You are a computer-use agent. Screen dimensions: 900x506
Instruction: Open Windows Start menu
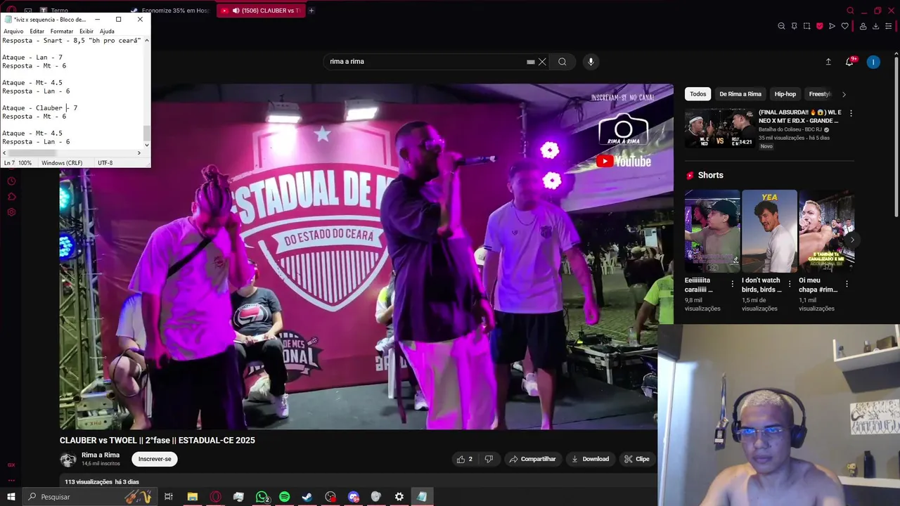(11, 497)
